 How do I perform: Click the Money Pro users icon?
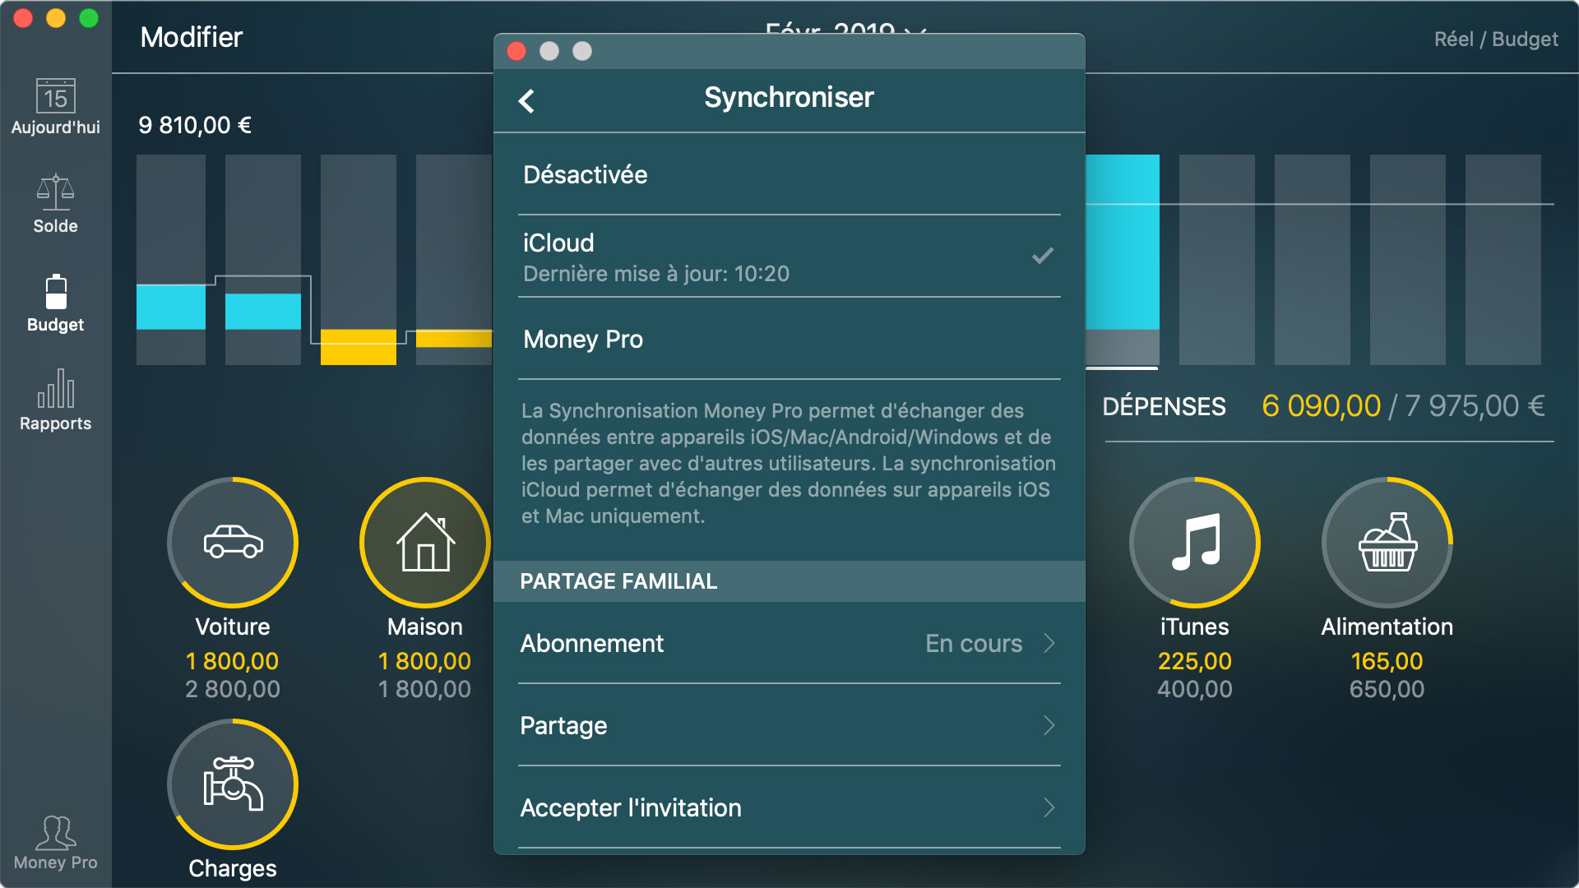54,837
